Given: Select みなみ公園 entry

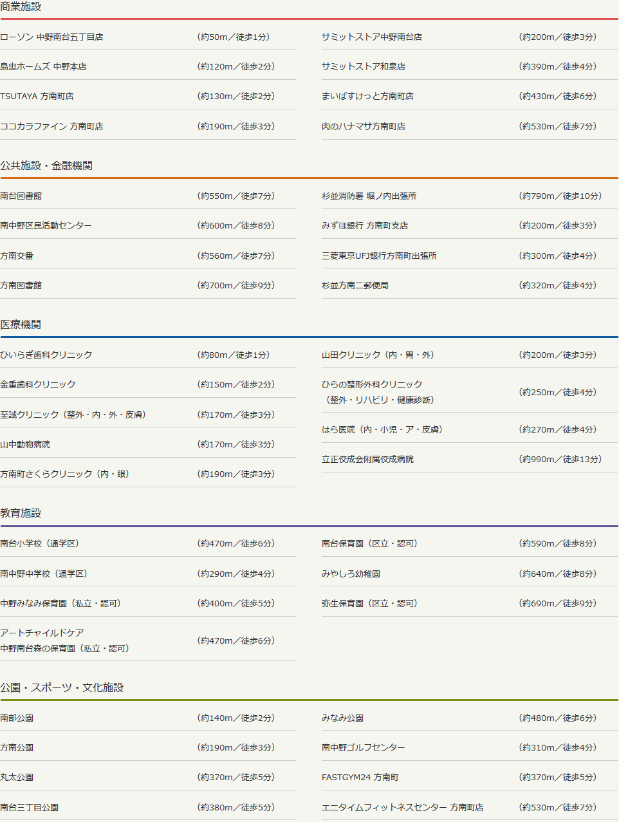Looking at the screenshot, I should click(x=343, y=718).
